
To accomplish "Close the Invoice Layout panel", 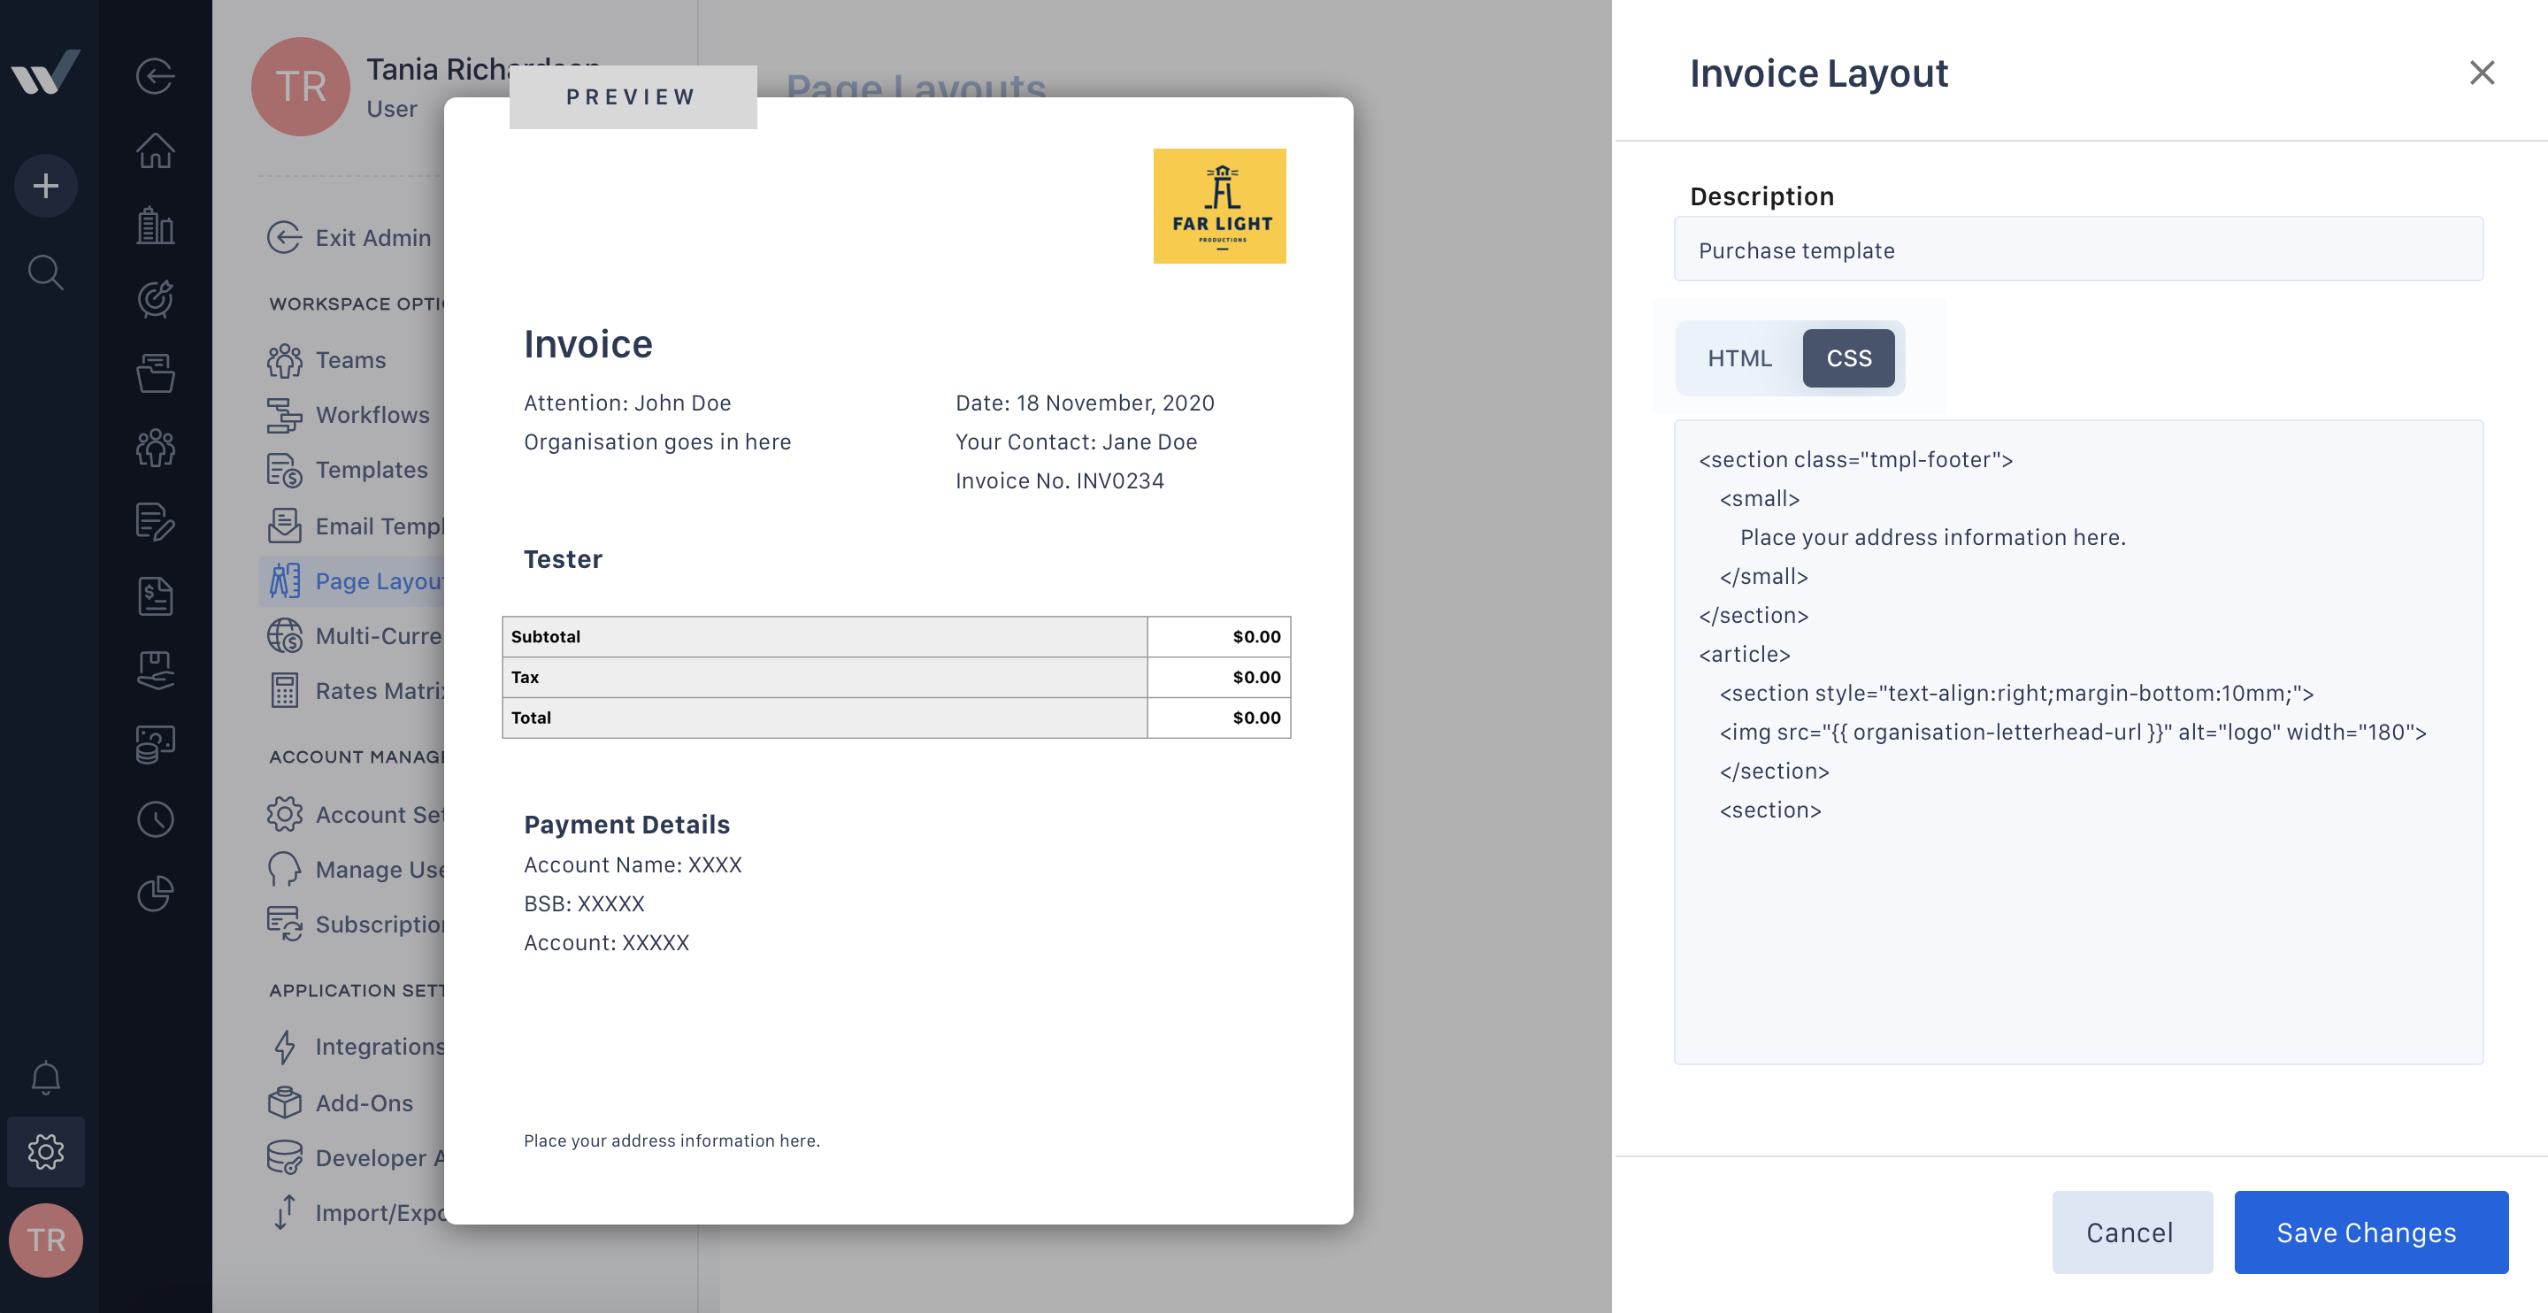I will pos(2481,73).
